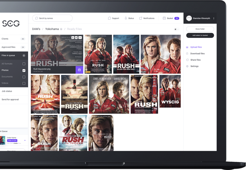Click the Download files icon

tap(187, 53)
